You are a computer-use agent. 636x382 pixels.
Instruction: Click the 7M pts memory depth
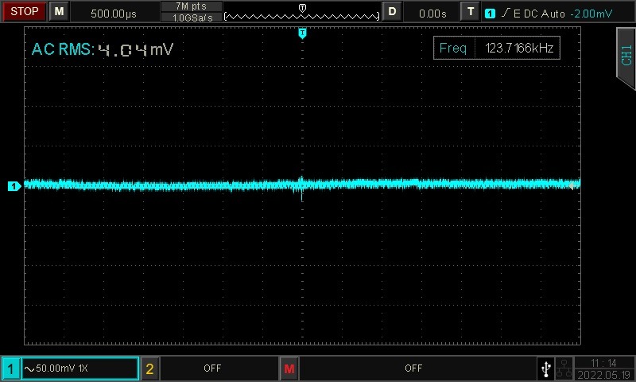point(191,6)
